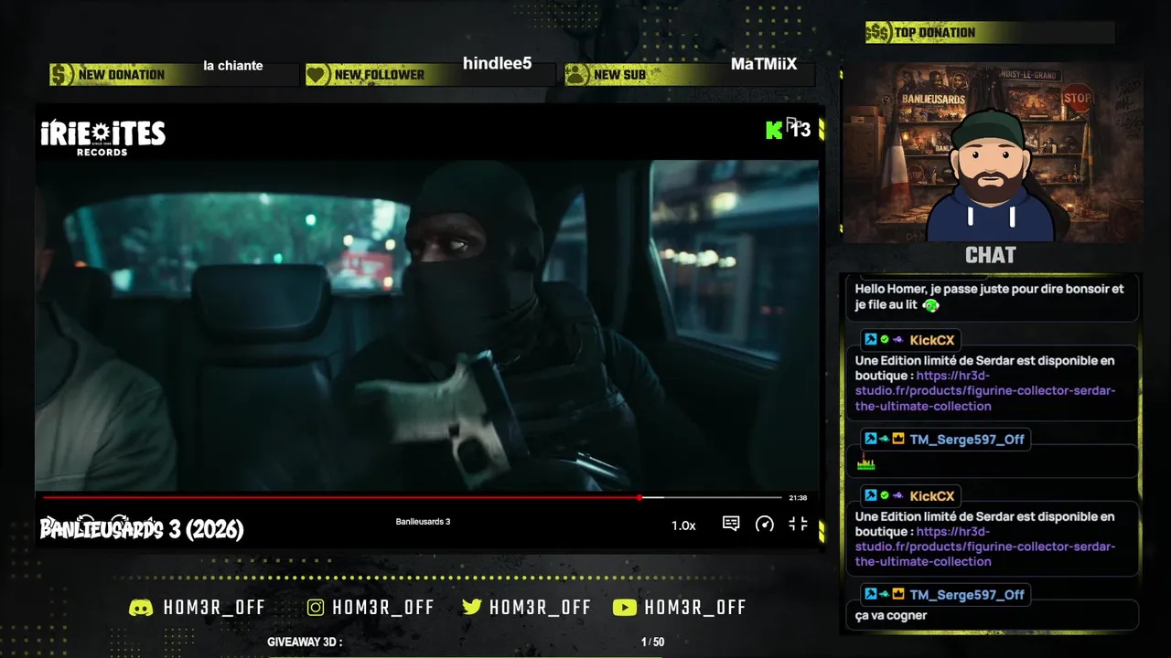This screenshot has height=658, width=1171.
Task: Click the New Follower label
Action: pos(380,75)
